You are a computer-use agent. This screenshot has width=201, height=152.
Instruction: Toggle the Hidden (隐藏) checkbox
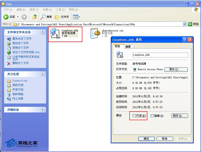[x=152, y=116]
